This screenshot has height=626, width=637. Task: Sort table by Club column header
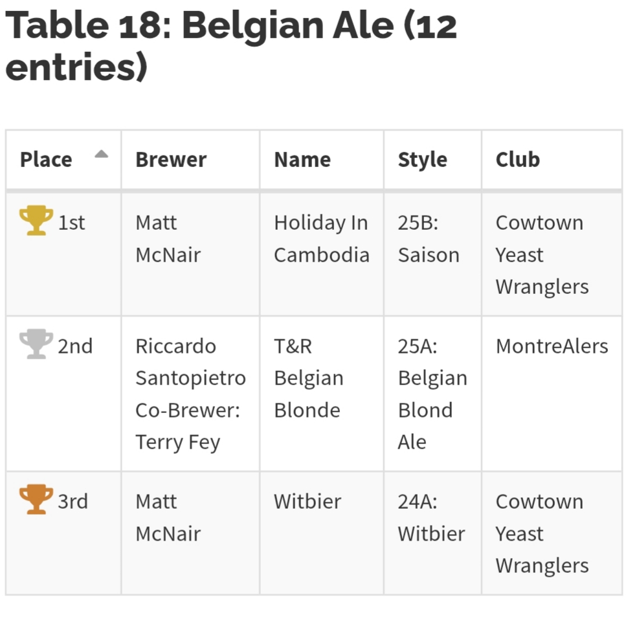[518, 160]
